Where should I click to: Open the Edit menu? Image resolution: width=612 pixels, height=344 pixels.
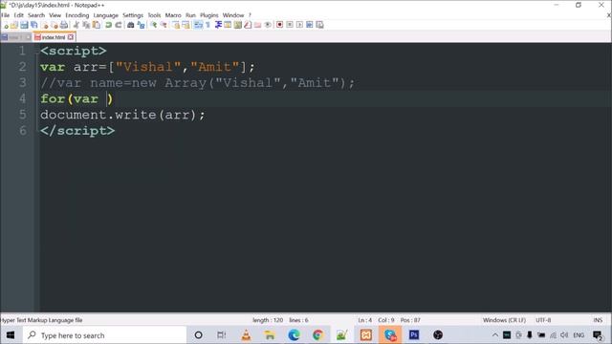pos(19,15)
